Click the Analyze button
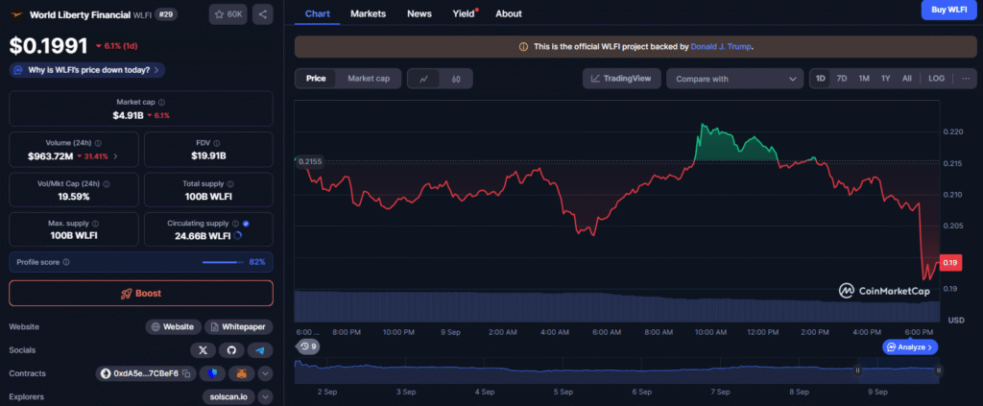The image size is (983, 406). pyautogui.click(x=910, y=346)
